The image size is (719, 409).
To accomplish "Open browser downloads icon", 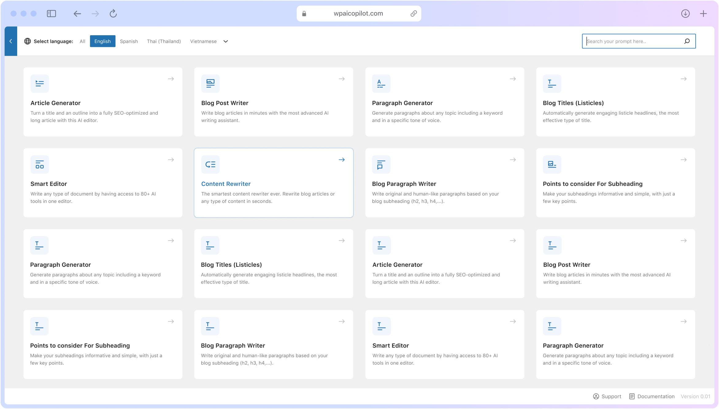I will coord(685,13).
